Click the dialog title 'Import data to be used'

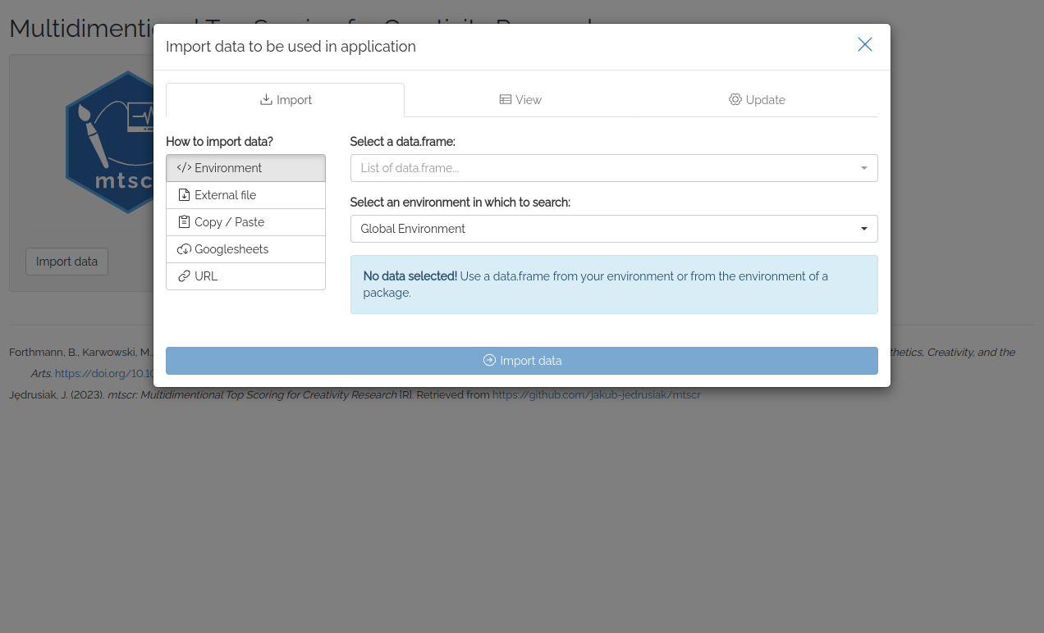tap(291, 47)
